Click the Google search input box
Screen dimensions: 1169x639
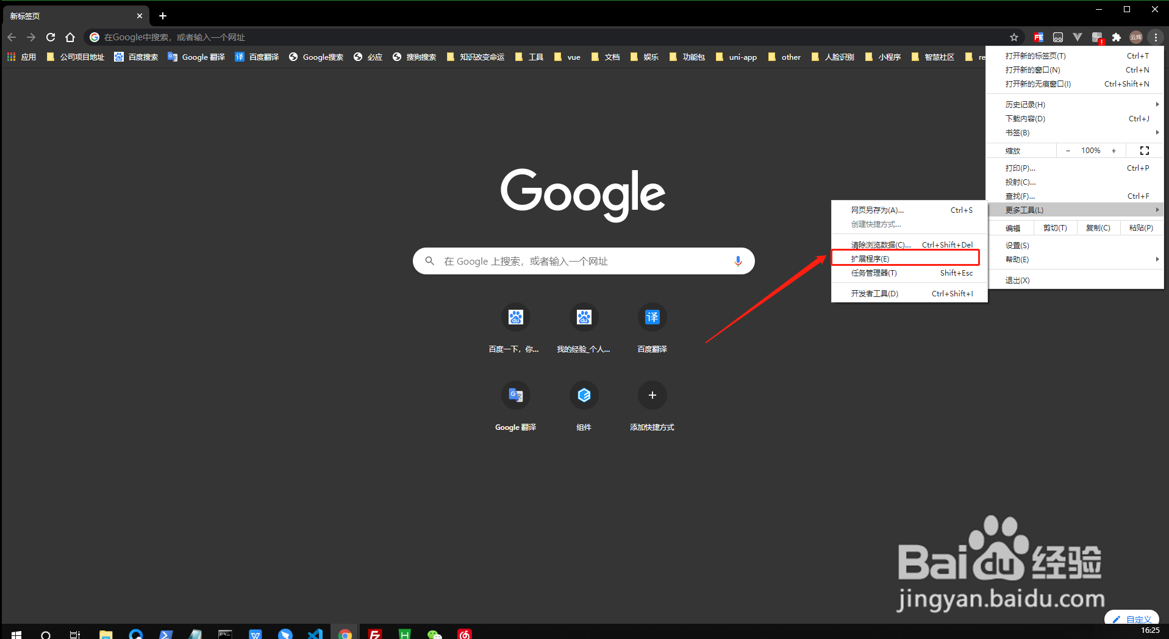[584, 261]
